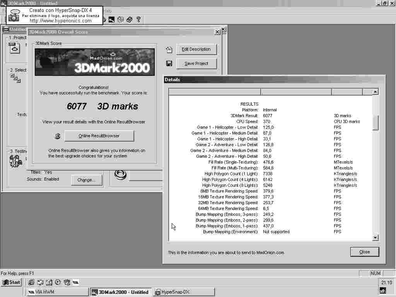396x297 pixels.
Task: Click the Show Desktop quick launch icon
Action: pos(40,282)
